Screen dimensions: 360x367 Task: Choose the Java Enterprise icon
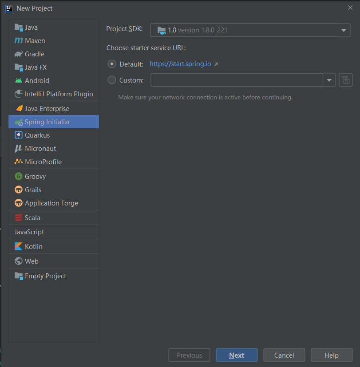click(x=19, y=108)
